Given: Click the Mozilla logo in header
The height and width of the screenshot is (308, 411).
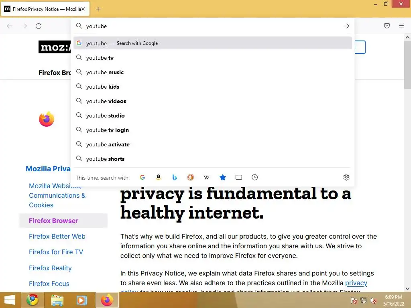Looking at the screenshot, I should [55, 47].
